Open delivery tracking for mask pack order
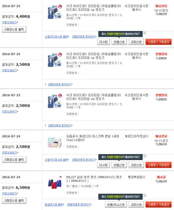This screenshot has width=174, height=210. tap(161, 144)
